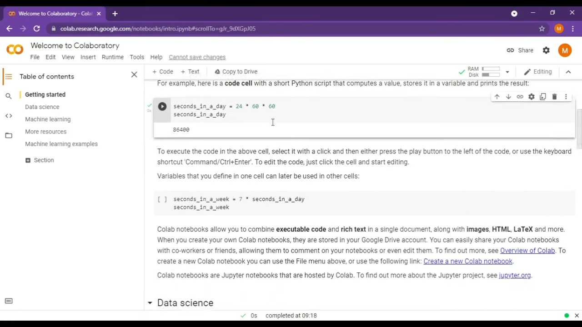The width and height of the screenshot is (582, 327).
Task: Toggle the table of contents panel icon
Action: coord(9,77)
